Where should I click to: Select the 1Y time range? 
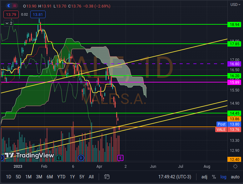(72, 177)
